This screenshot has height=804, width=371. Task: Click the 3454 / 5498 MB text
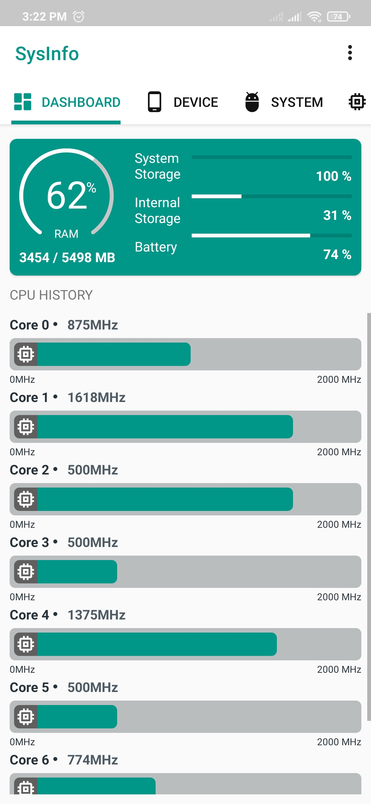click(67, 257)
